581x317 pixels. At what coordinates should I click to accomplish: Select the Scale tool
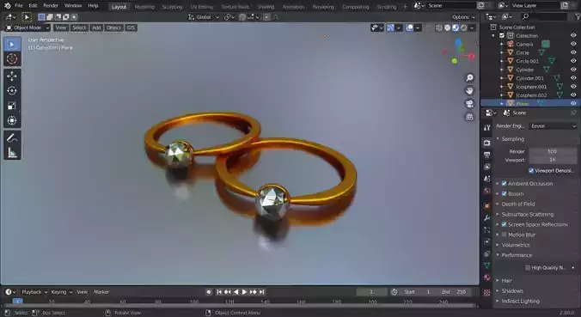click(12, 106)
